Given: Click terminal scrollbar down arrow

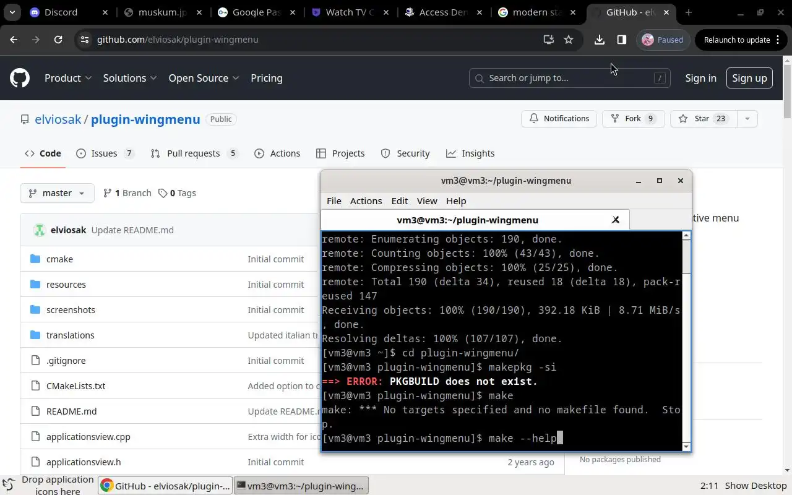Looking at the screenshot, I should click(x=686, y=447).
